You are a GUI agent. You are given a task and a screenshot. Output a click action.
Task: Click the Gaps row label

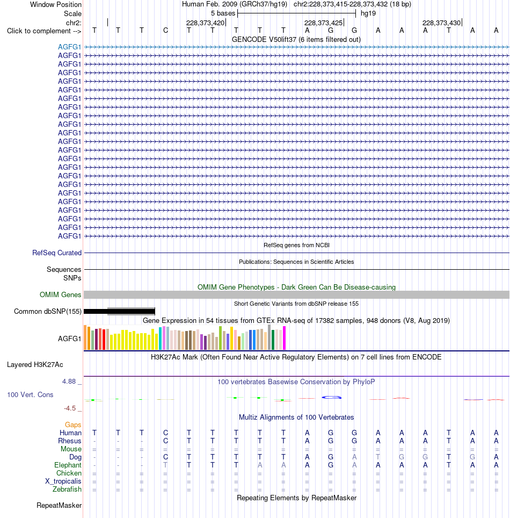pos(73,425)
